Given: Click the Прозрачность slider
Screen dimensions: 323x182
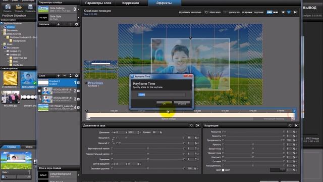Looking at the screenshot, I should (254, 141).
